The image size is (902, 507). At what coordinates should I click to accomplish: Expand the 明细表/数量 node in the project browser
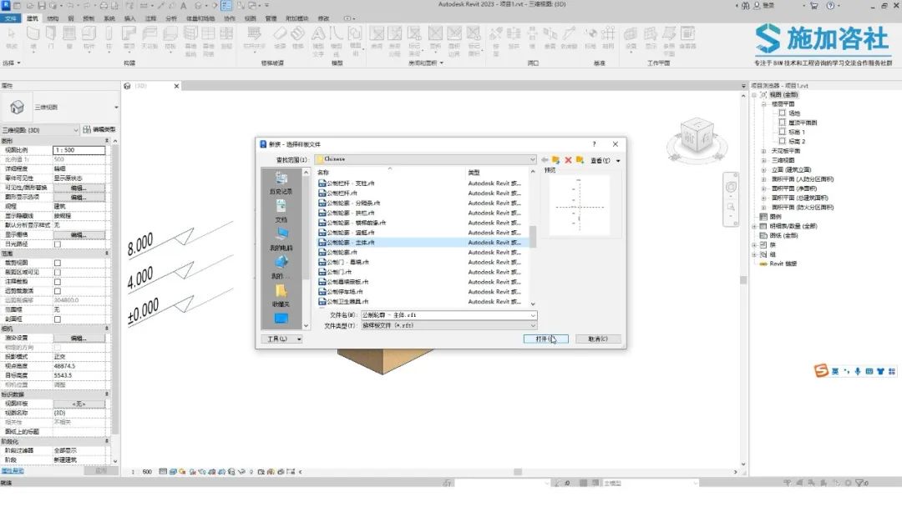pyautogui.click(x=755, y=226)
